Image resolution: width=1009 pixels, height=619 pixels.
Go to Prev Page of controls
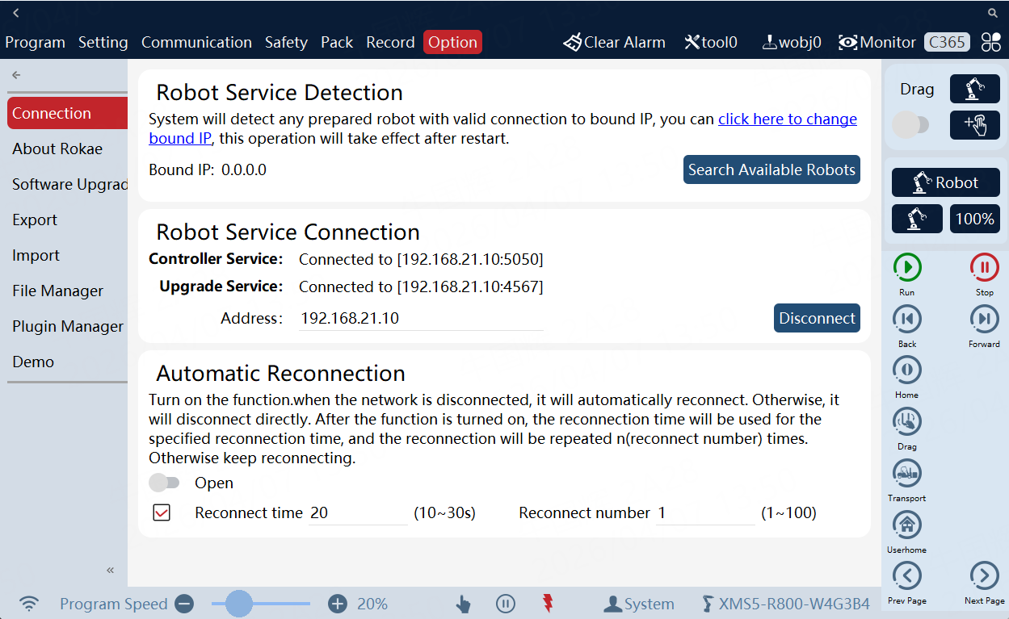[907, 576]
